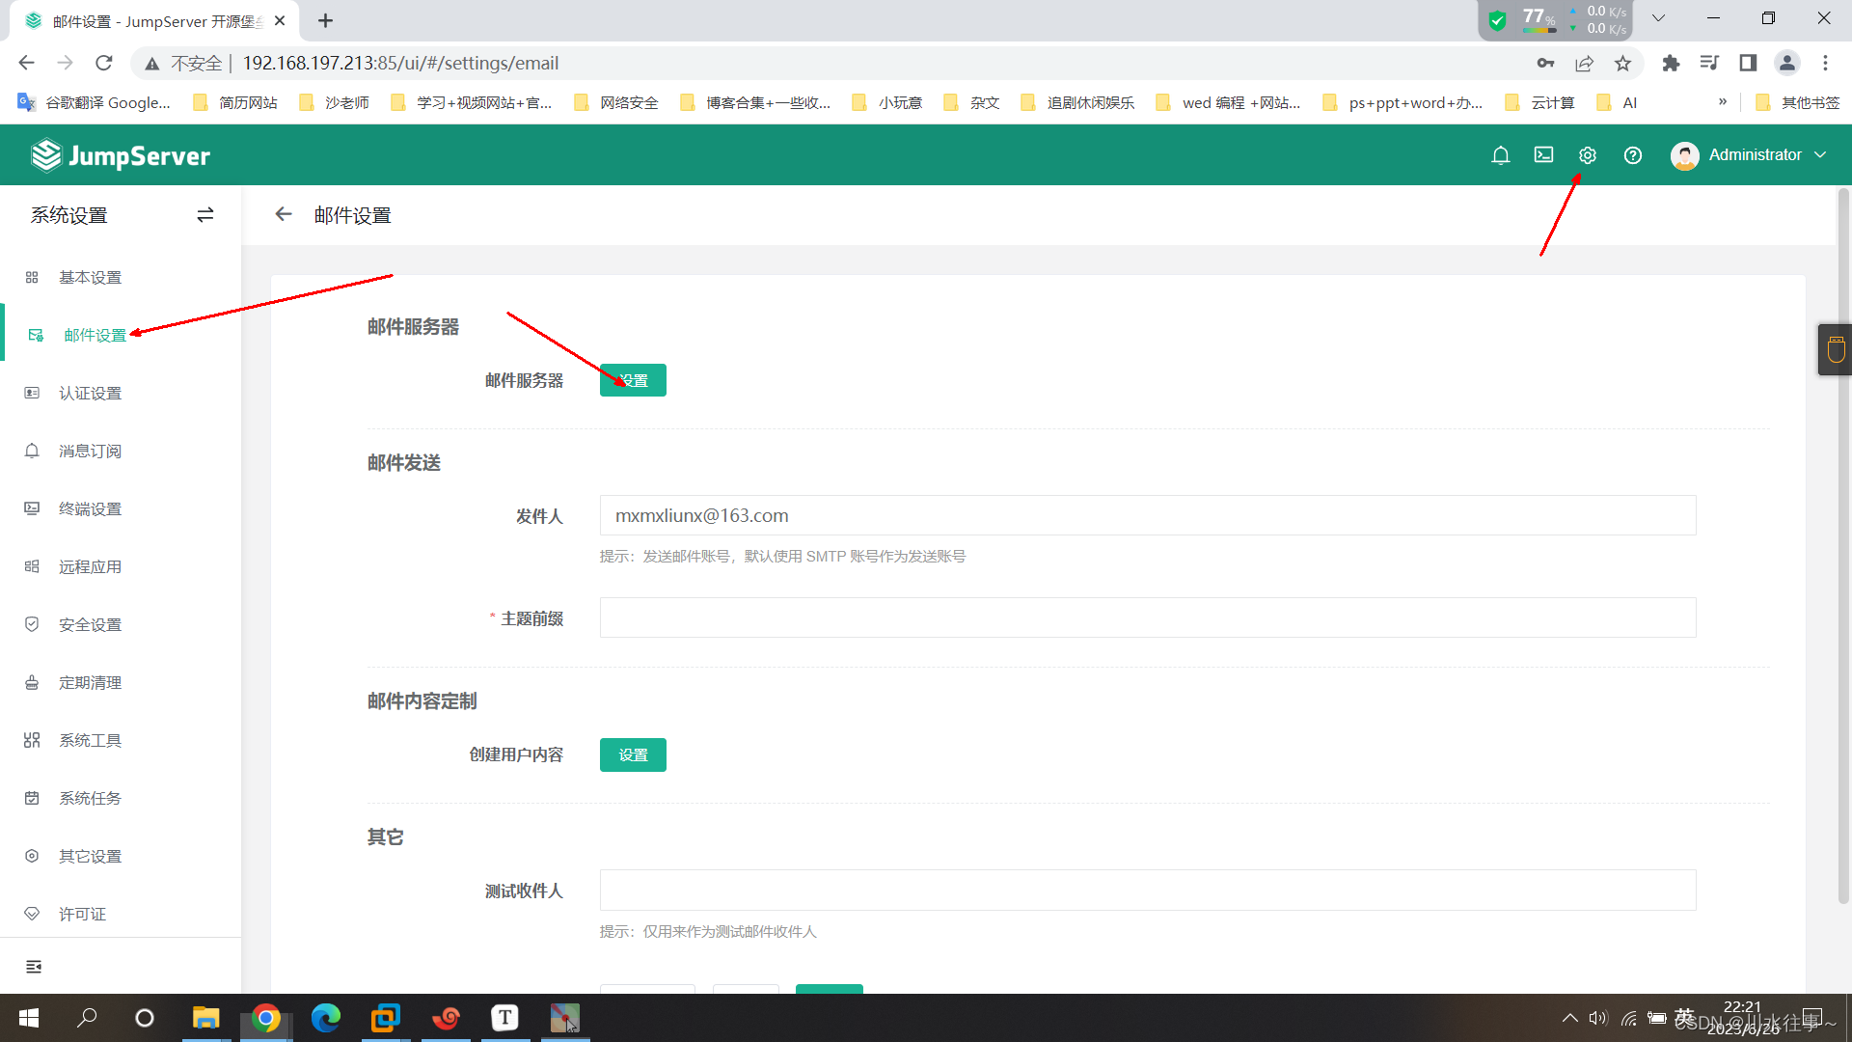This screenshot has width=1852, height=1042.
Task: Open the notifications bell icon
Action: point(1500,155)
